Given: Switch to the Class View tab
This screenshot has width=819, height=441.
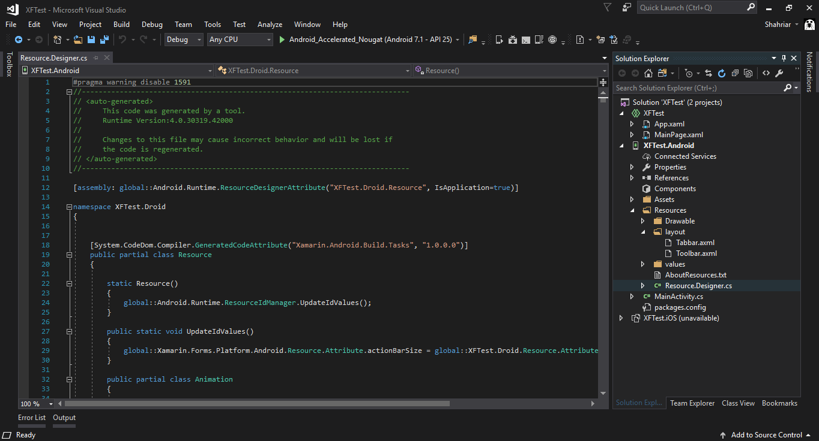Looking at the screenshot, I should click(x=738, y=403).
